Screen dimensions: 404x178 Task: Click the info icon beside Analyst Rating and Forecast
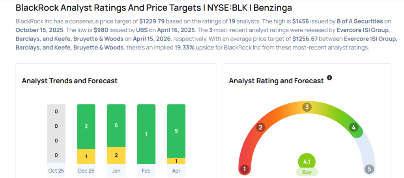click(x=329, y=78)
